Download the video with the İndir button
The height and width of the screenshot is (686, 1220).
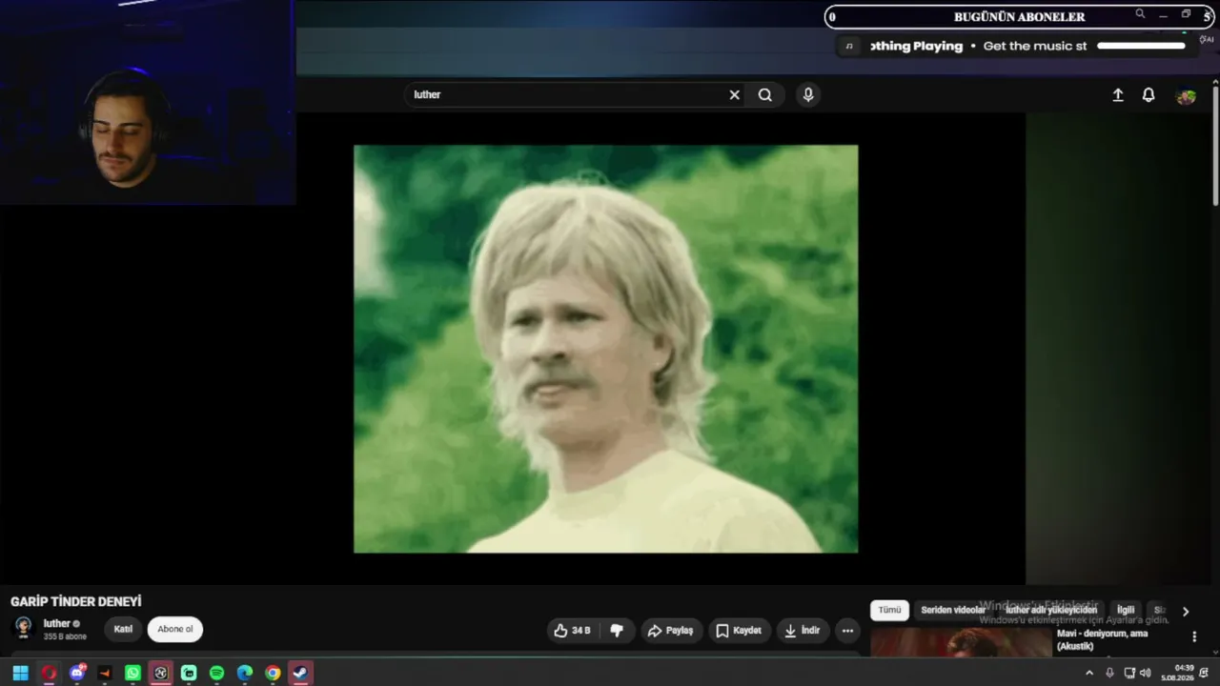point(802,630)
